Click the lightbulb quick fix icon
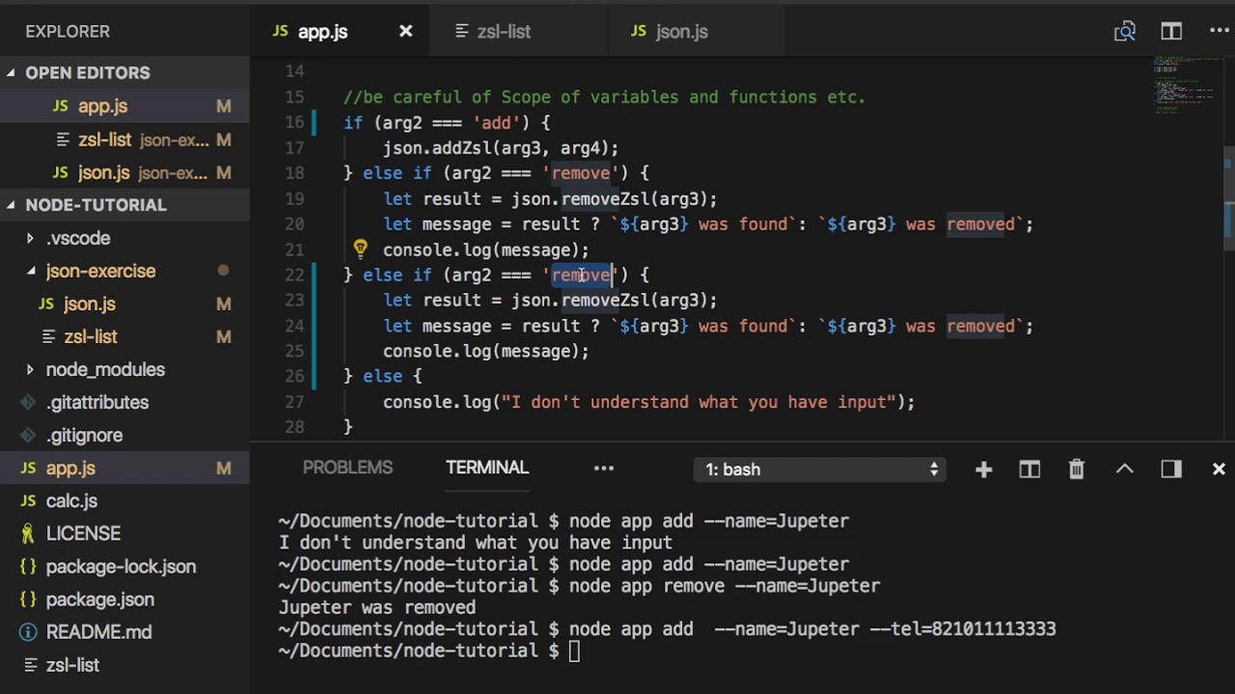 coord(360,250)
